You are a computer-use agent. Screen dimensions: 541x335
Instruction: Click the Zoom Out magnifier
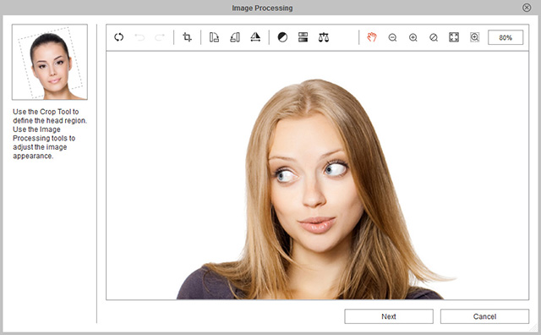pos(392,37)
